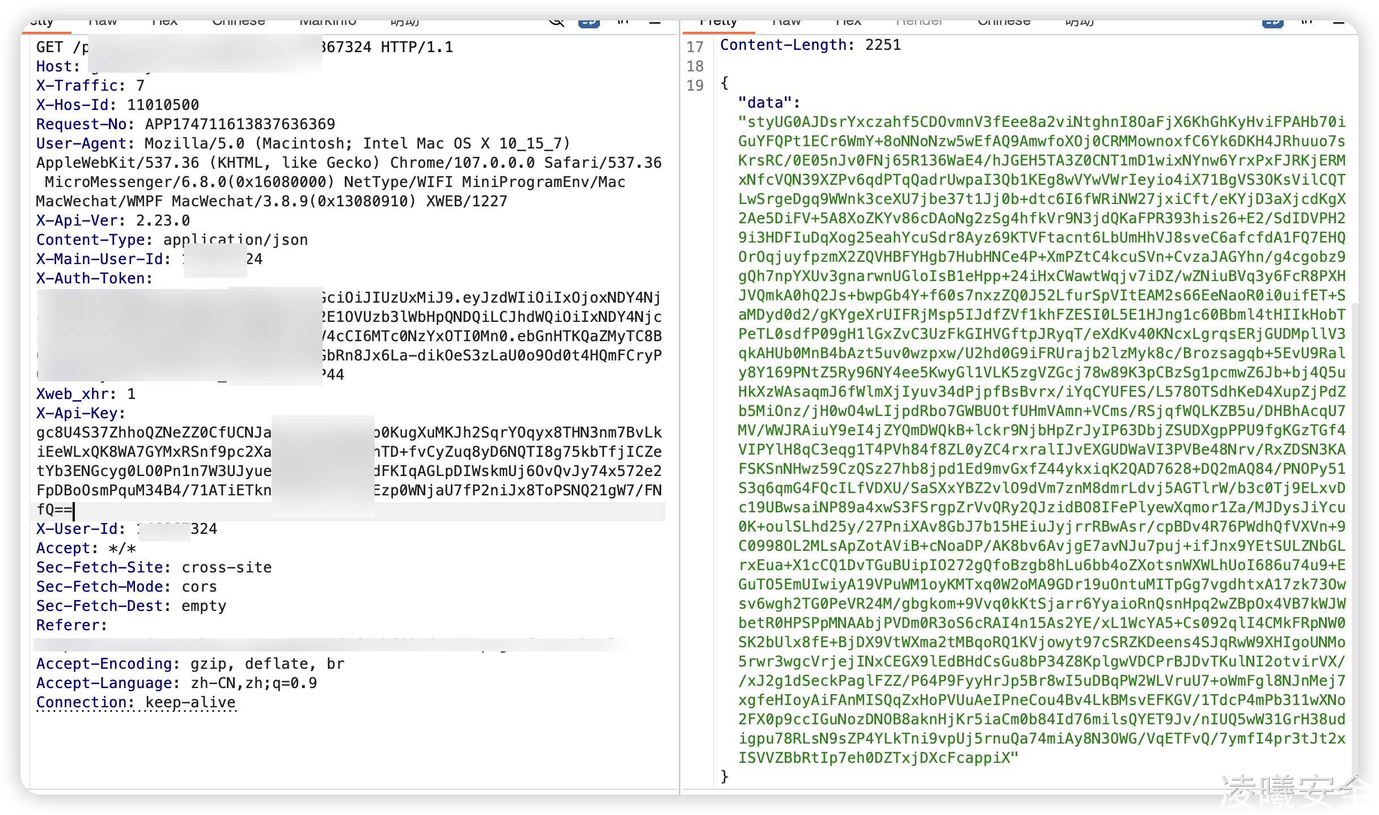Screen dimensions: 1379x815
Task: Open the MarkInfo tab in request panel
Action: click(328, 23)
